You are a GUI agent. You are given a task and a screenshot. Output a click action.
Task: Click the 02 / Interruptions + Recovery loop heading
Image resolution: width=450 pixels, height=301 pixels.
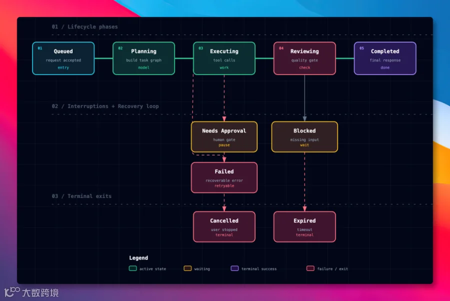pyautogui.click(x=105, y=106)
